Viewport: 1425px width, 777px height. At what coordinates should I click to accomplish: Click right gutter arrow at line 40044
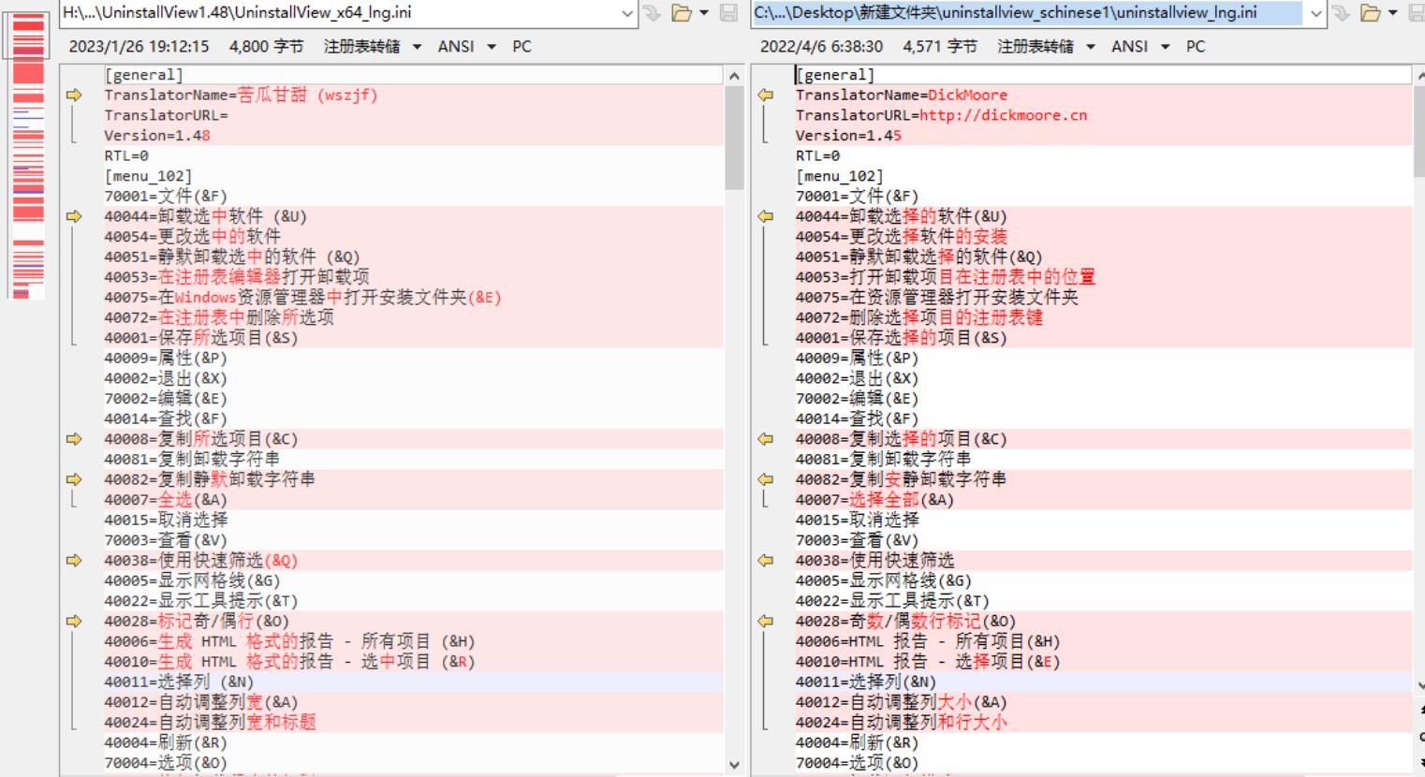[x=765, y=216]
